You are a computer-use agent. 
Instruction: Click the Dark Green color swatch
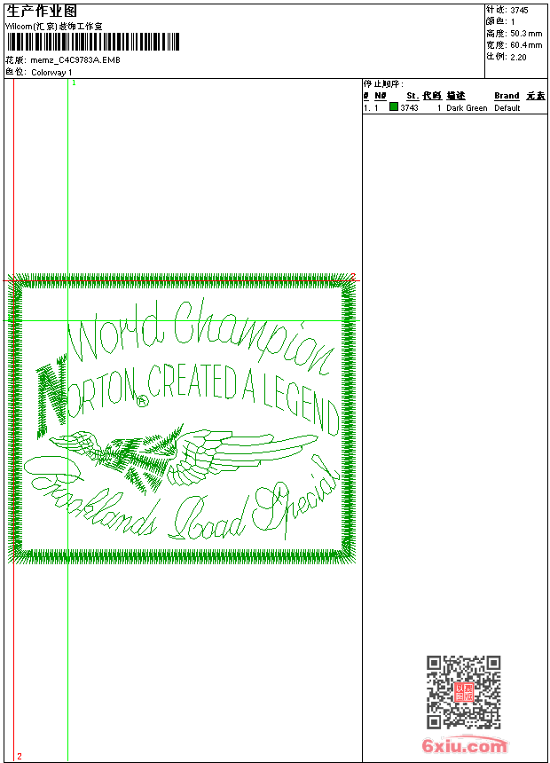[x=394, y=106]
